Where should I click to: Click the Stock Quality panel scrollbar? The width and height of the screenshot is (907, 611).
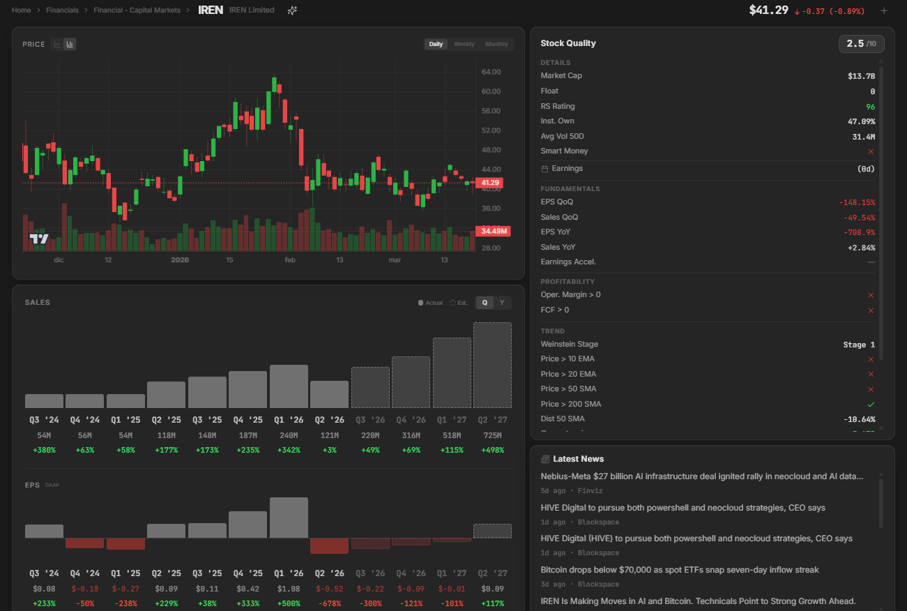881,213
